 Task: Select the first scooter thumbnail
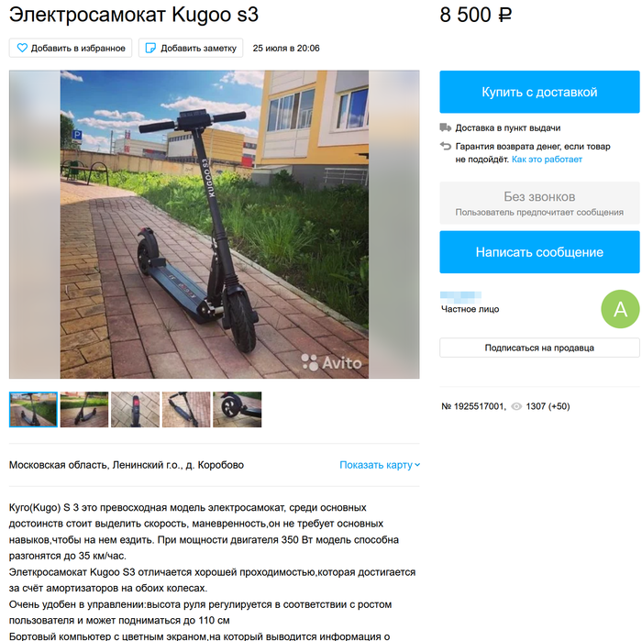click(33, 409)
